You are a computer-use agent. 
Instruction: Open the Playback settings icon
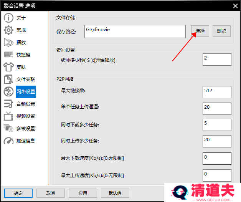[8, 43]
